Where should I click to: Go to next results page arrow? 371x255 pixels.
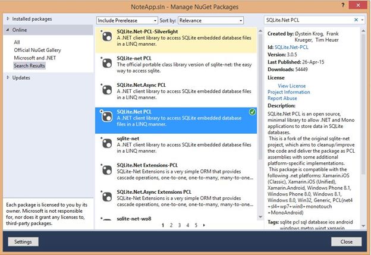204,225
